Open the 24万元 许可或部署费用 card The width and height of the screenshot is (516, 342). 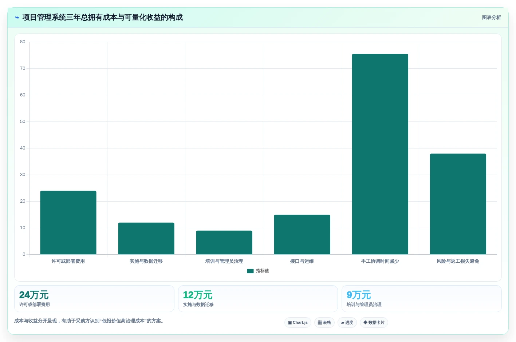pos(94,299)
